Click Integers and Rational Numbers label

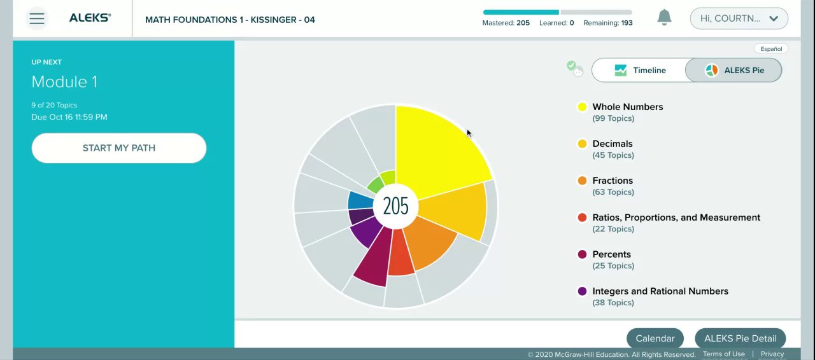(x=660, y=291)
